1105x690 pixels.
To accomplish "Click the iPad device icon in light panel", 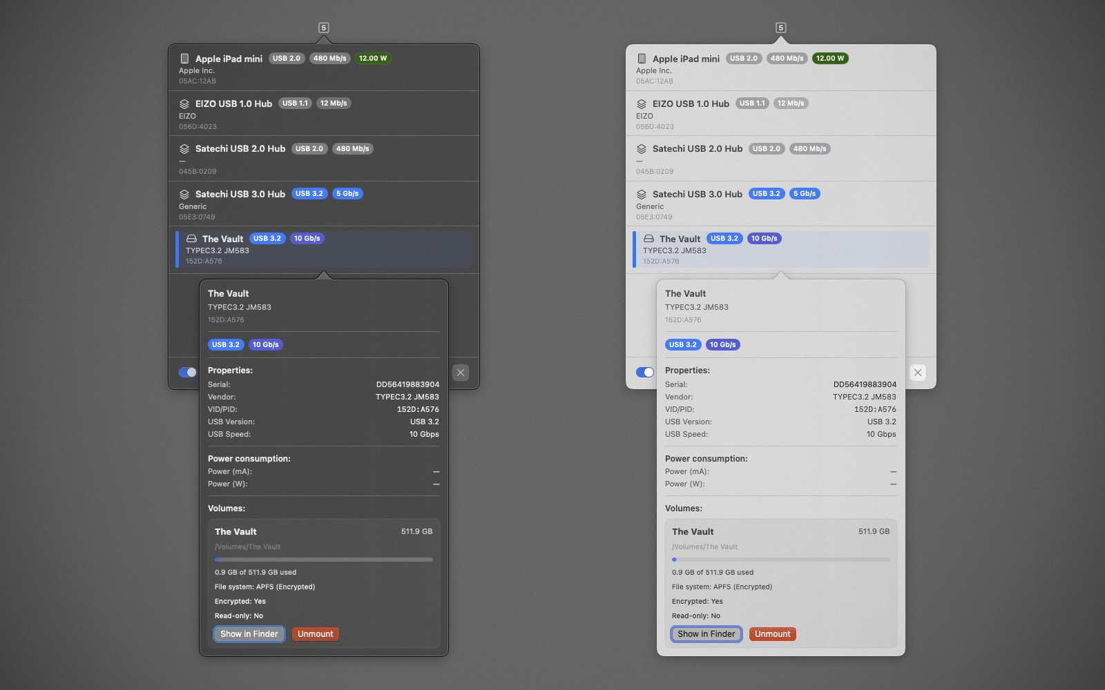I will point(642,59).
